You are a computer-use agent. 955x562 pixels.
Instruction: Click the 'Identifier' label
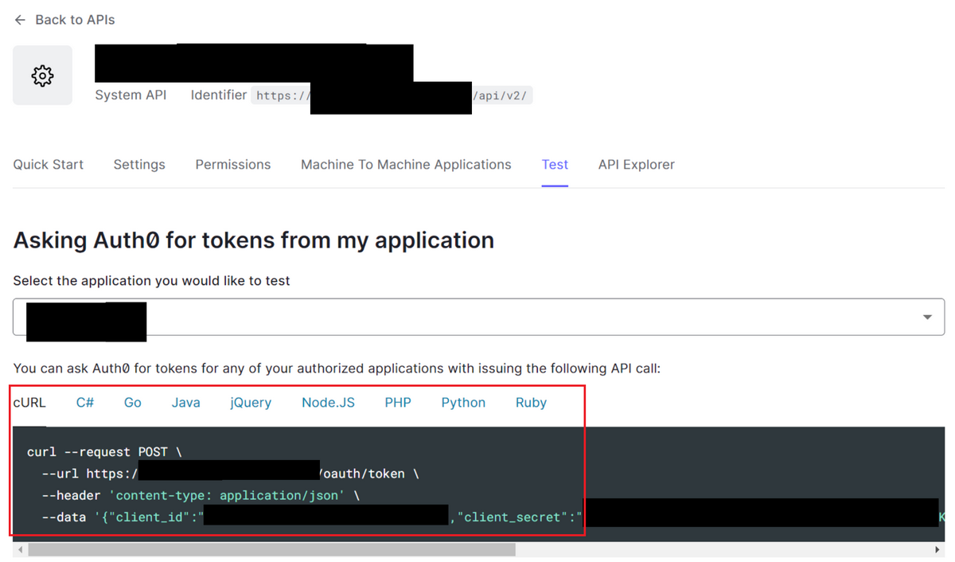(x=219, y=95)
